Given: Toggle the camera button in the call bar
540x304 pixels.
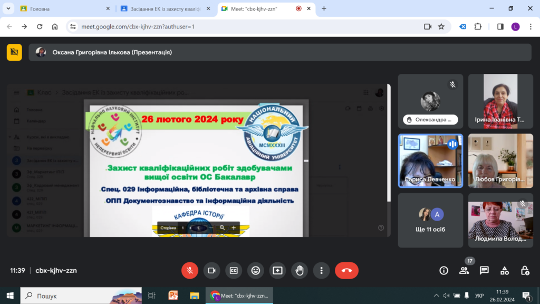Looking at the screenshot, I should pos(211,270).
